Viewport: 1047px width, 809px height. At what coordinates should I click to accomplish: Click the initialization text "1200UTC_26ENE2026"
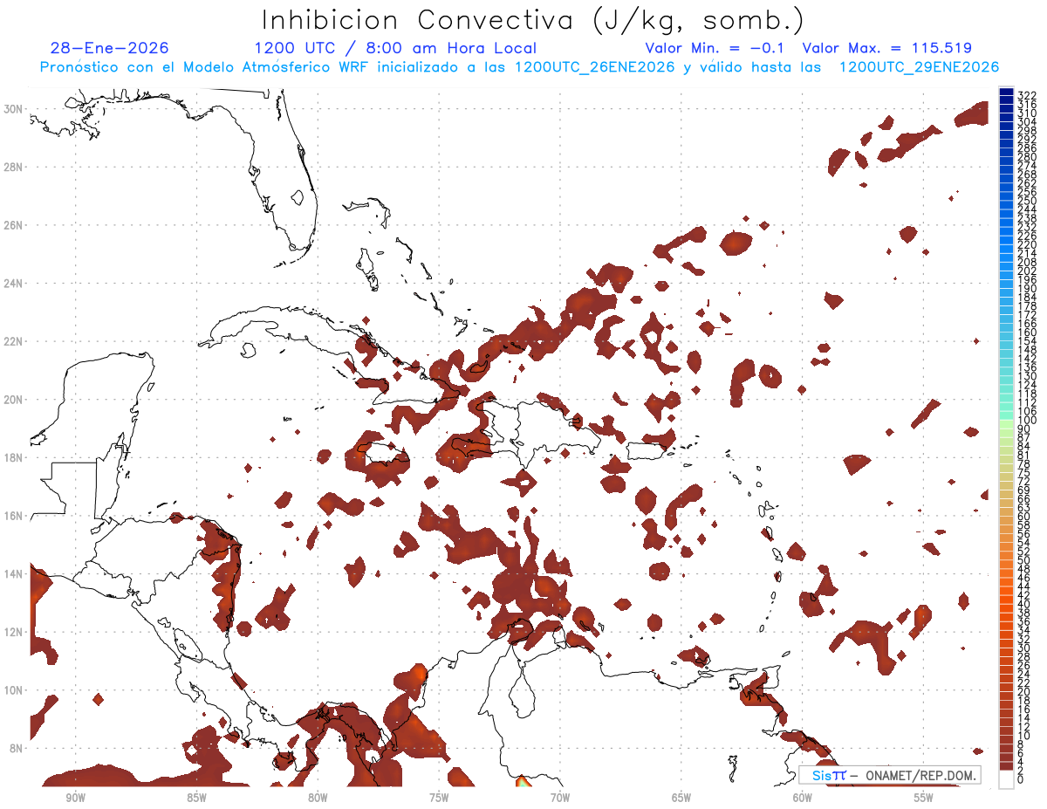click(x=595, y=67)
